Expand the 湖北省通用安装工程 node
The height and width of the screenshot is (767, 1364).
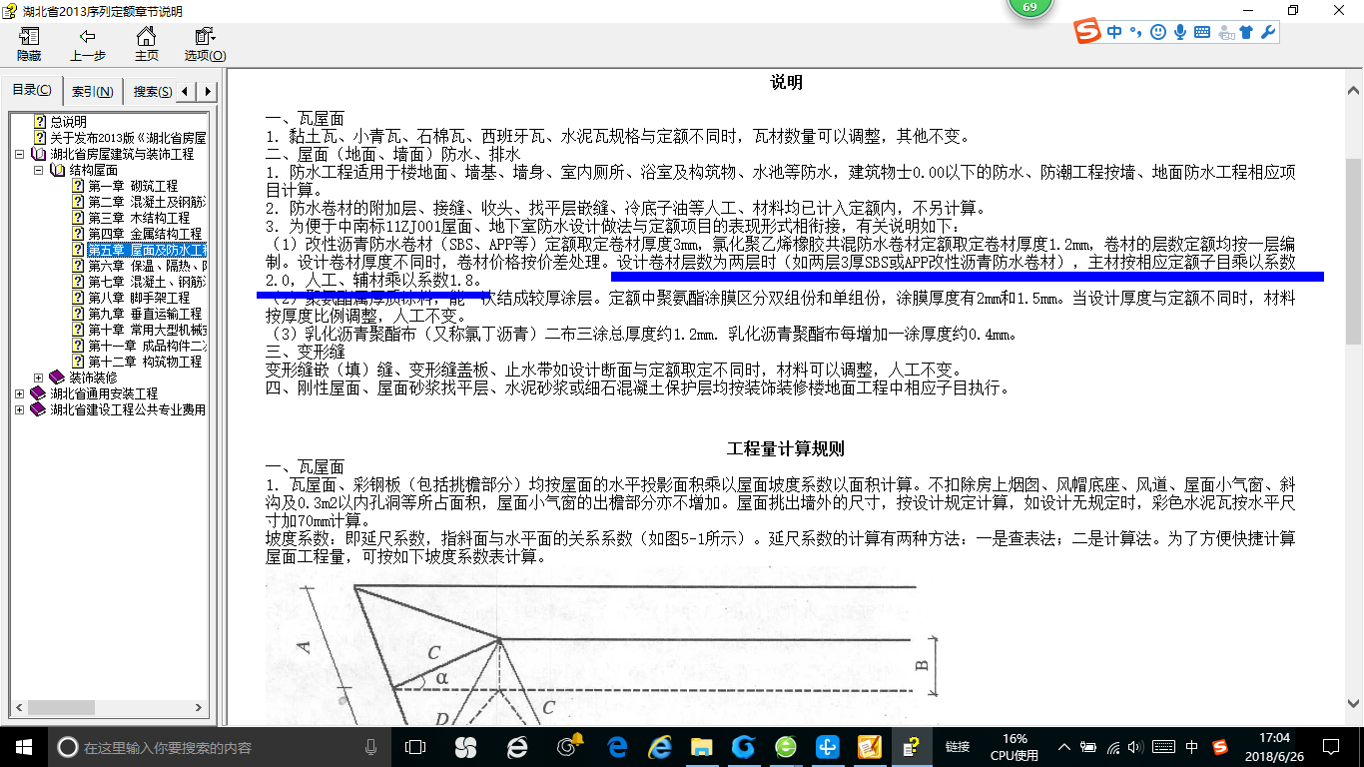coord(20,393)
